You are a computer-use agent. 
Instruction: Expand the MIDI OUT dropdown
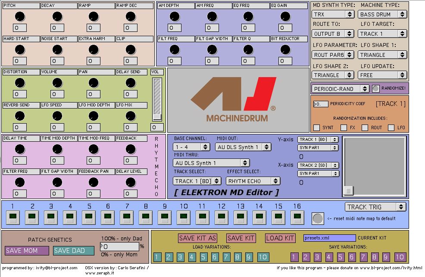coord(243,147)
